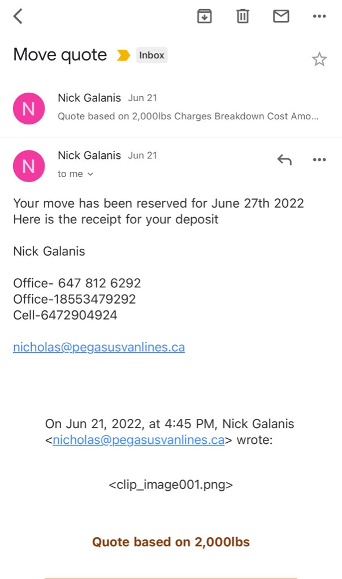The width and height of the screenshot is (342, 579).
Task: Delete the email with trash icon
Action: pos(243,16)
